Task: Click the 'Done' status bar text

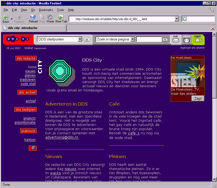Action: coord(6,185)
